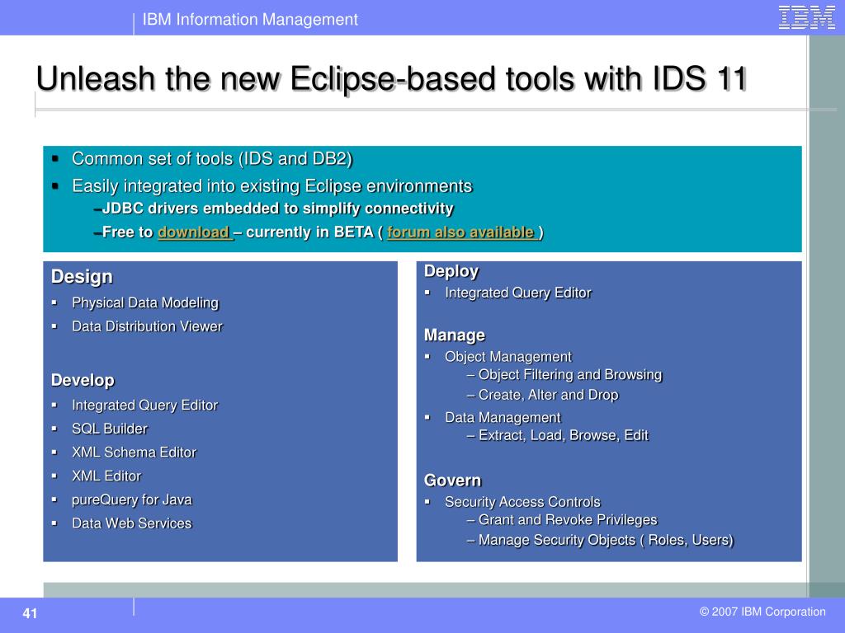Screen dimensions: 845x633
Task: Select 'Security Access Controls' bullet
Action: coord(522,502)
